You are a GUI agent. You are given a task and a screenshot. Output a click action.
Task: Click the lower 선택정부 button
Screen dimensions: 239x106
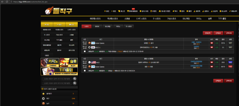tap(218, 81)
